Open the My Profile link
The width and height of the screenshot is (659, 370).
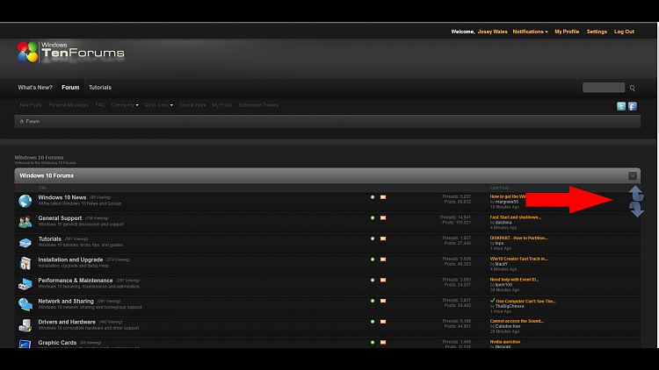567,32
